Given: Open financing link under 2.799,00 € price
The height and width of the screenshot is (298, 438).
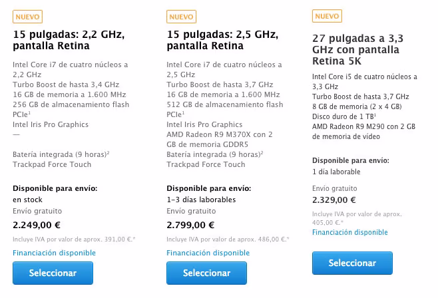Looking at the screenshot, I should click(x=208, y=253).
